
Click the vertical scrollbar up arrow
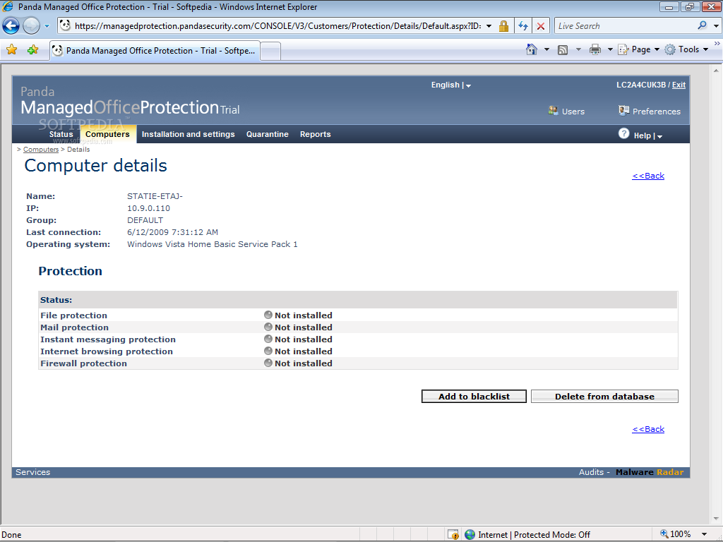[716, 71]
